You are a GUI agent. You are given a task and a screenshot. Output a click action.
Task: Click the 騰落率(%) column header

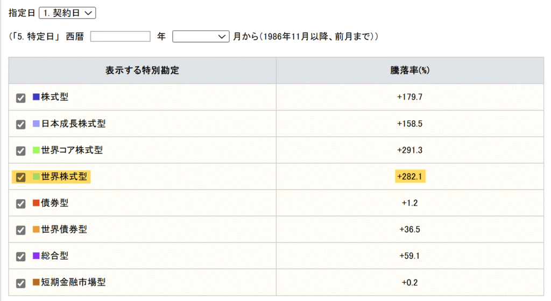[409, 70]
